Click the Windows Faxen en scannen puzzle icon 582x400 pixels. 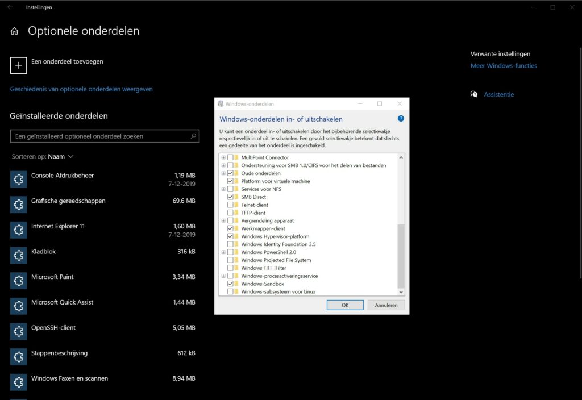19,382
